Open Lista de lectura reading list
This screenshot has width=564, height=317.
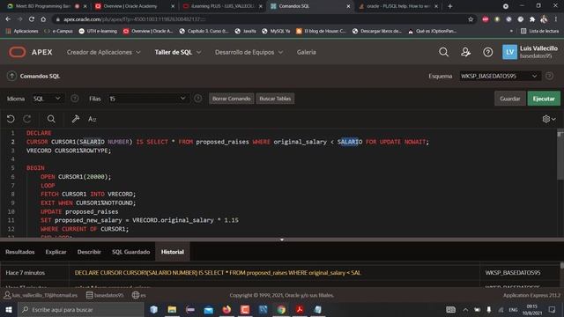click(540, 32)
